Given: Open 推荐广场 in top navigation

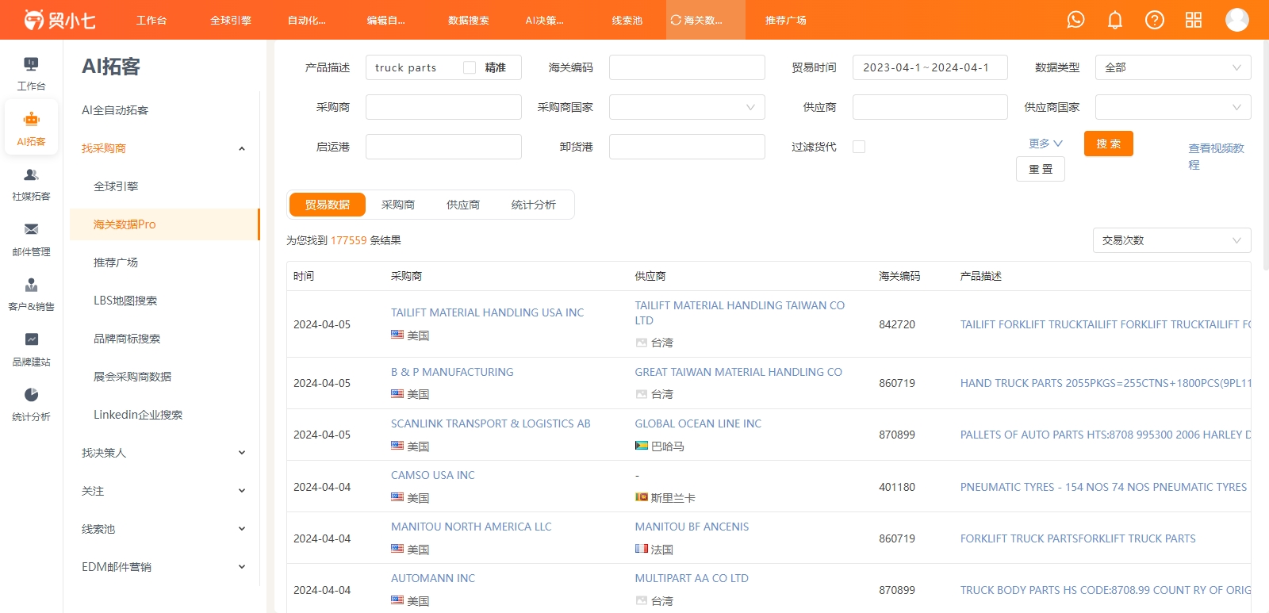Looking at the screenshot, I should [x=786, y=20].
